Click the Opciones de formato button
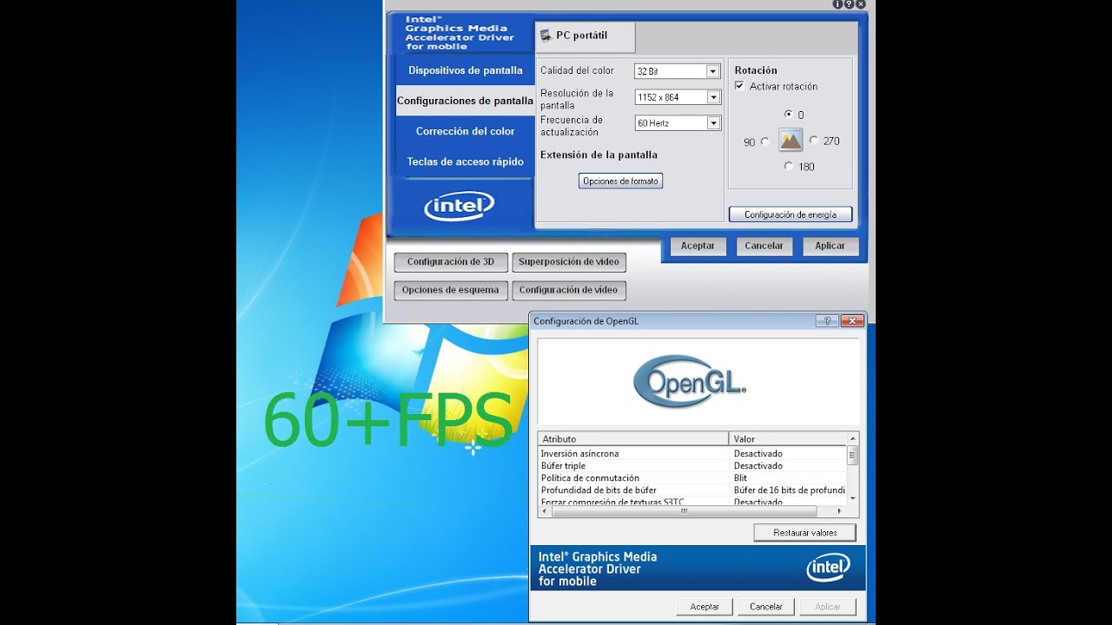 click(x=621, y=181)
